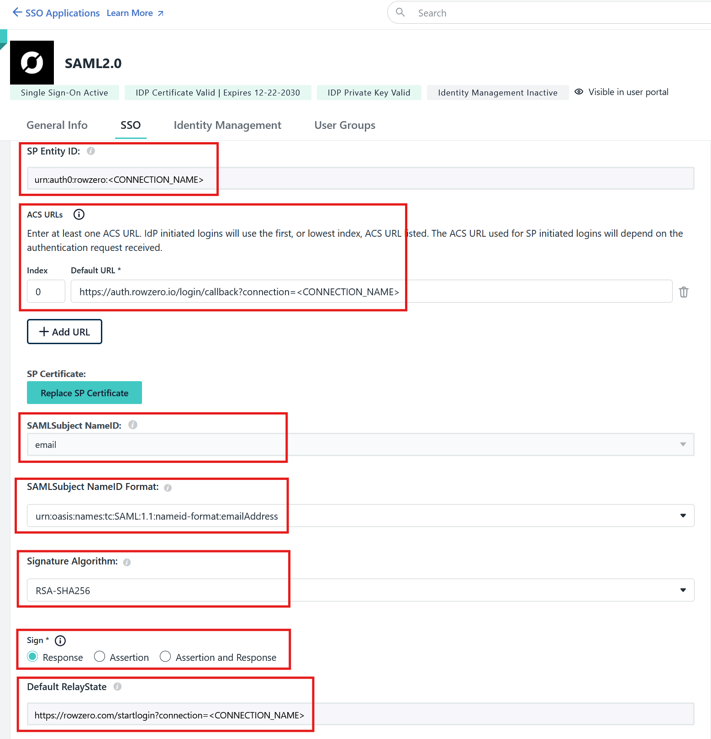The height and width of the screenshot is (739, 711).
Task: Toggle Visible in user portal
Action: (579, 91)
